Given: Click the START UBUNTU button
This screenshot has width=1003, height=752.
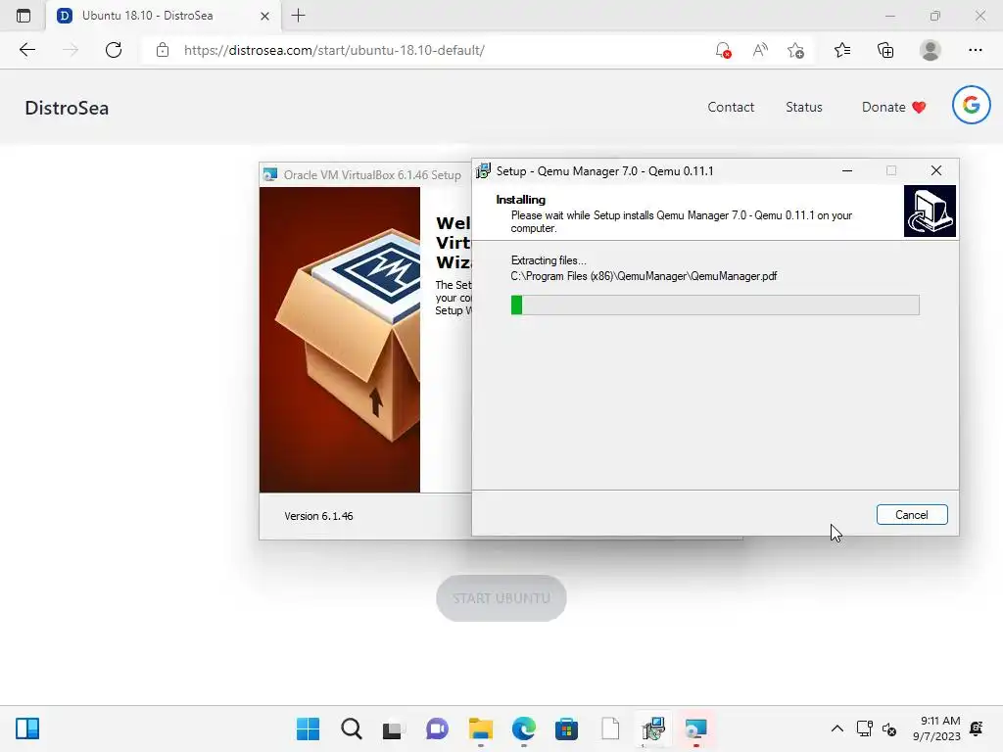Looking at the screenshot, I should click(x=501, y=598).
